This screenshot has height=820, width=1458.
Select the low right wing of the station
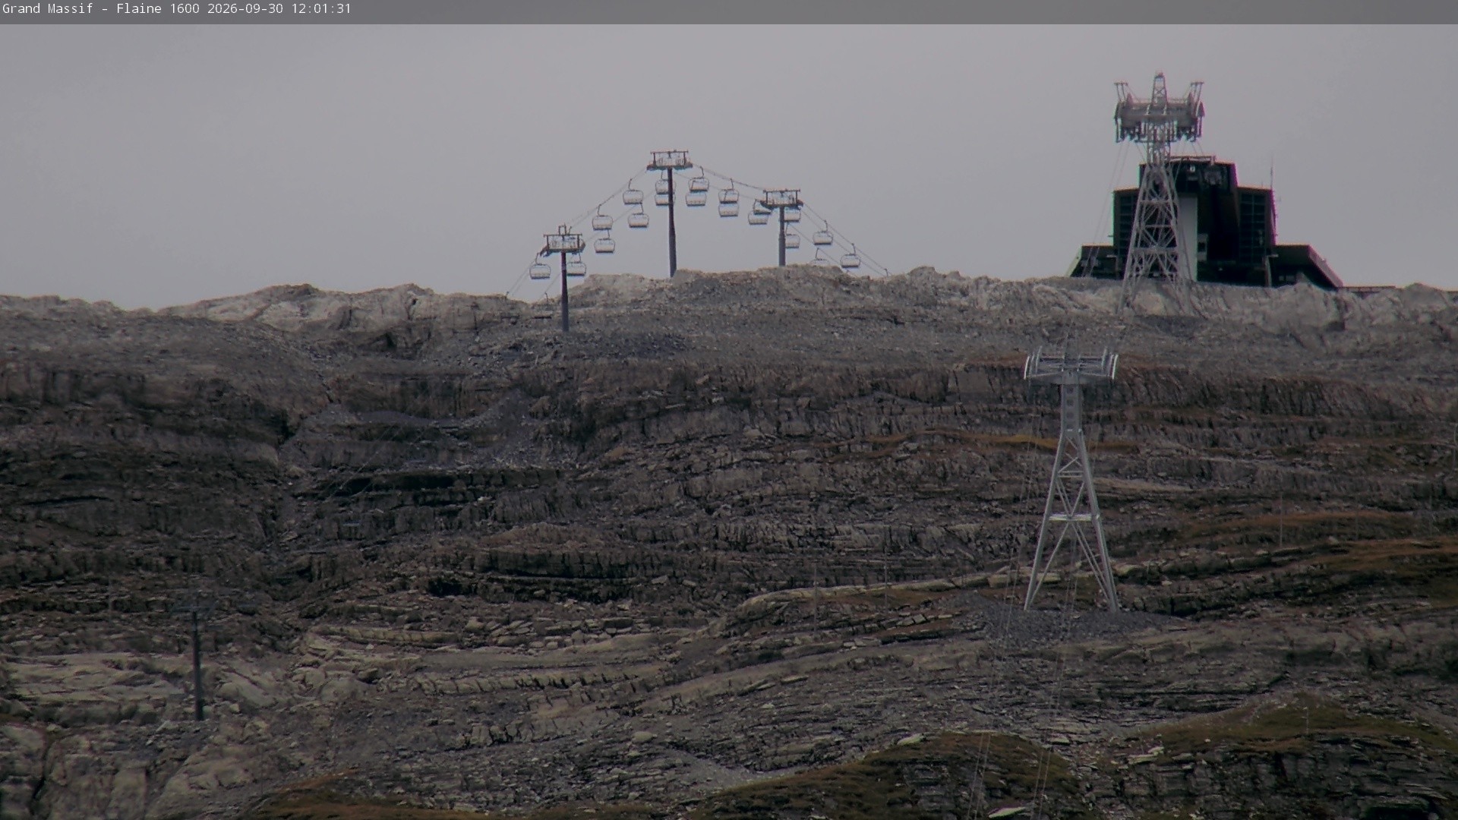pyautogui.click(x=1305, y=266)
